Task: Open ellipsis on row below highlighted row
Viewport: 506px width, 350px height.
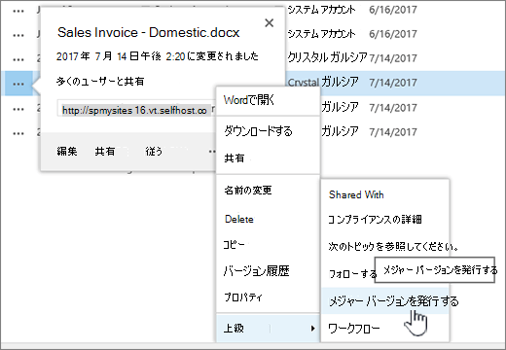Action: click(x=18, y=109)
